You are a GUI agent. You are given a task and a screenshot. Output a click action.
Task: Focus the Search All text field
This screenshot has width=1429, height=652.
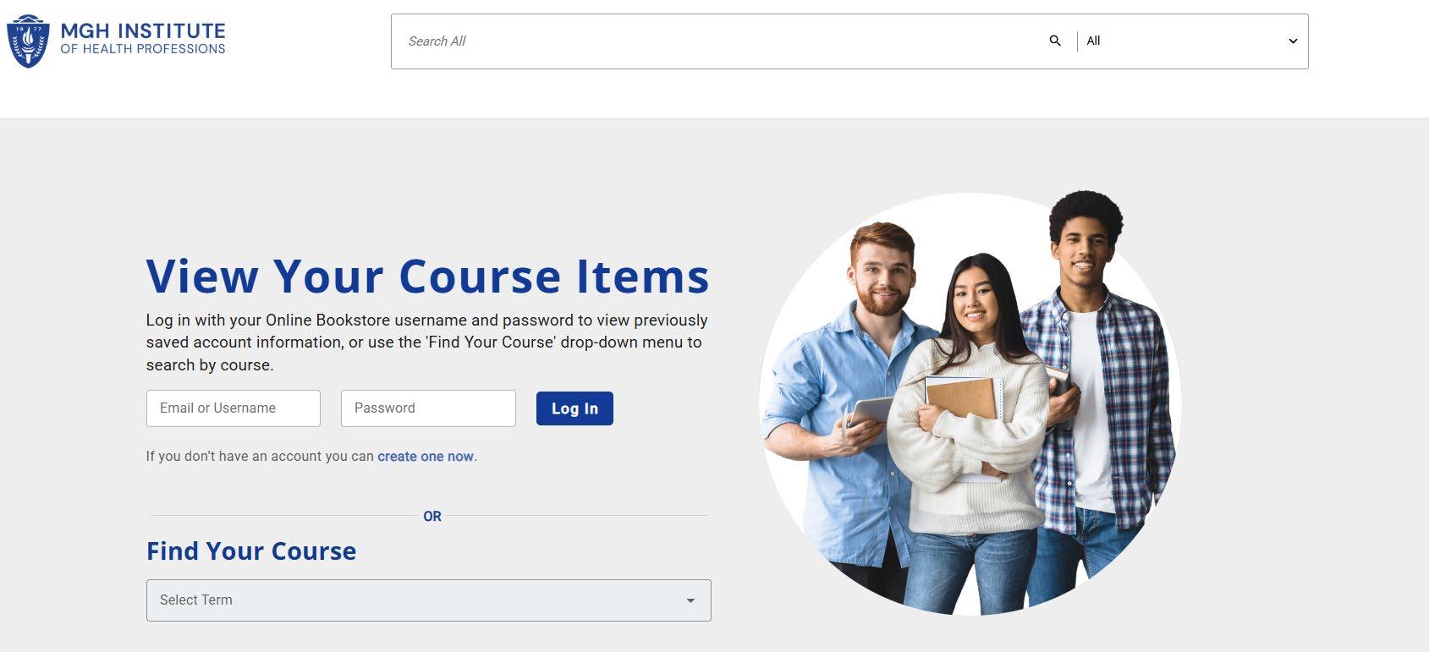click(719, 41)
